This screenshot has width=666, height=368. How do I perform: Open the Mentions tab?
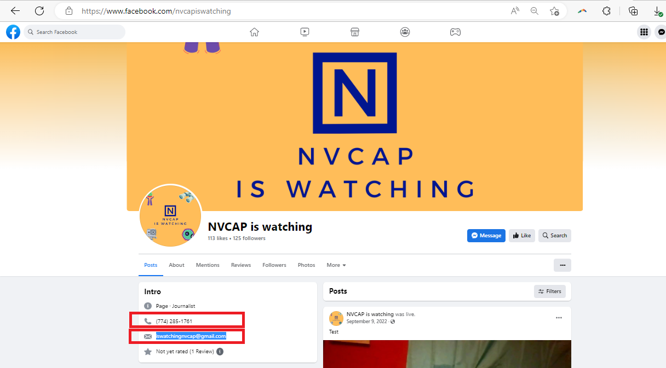coord(208,265)
